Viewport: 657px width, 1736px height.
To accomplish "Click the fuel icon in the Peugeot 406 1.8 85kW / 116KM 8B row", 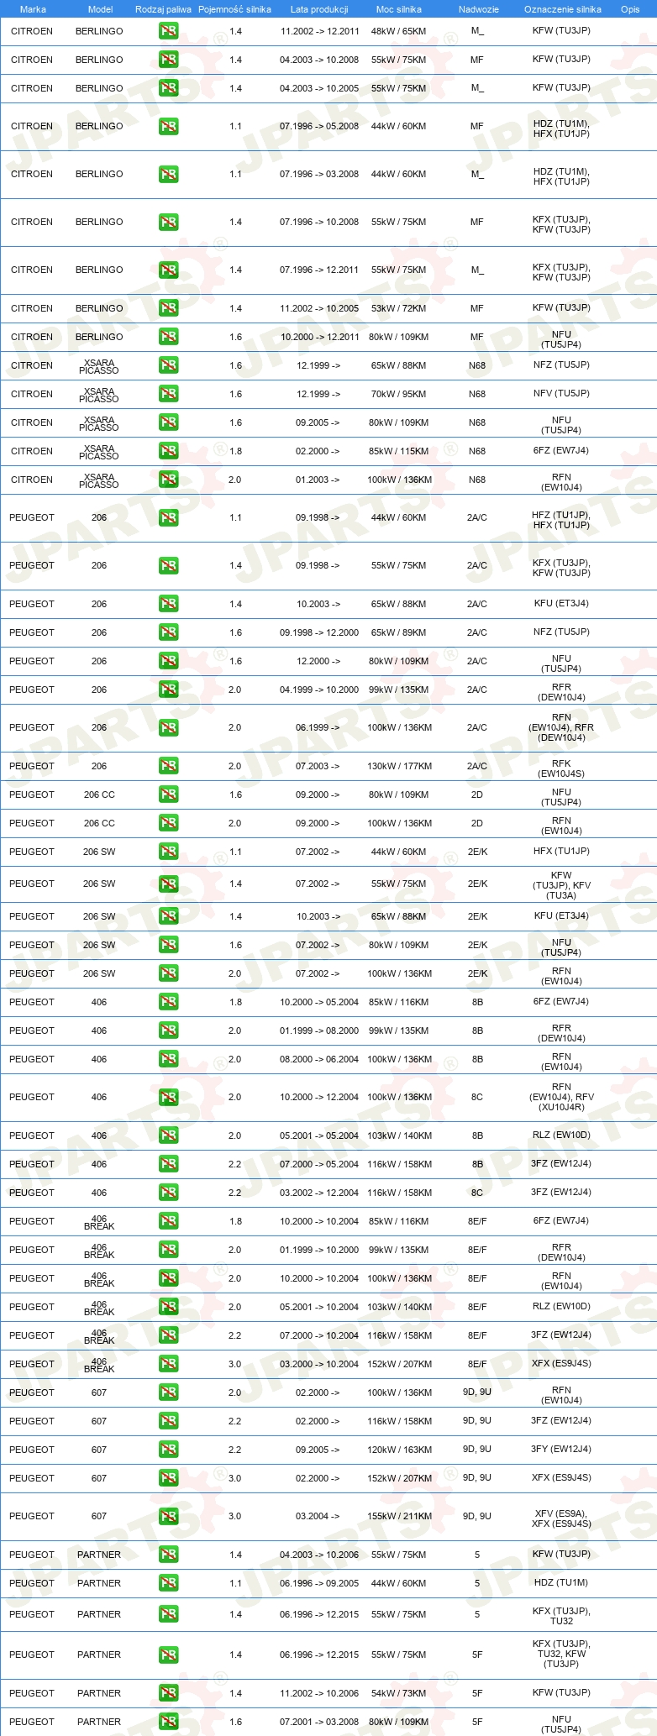I will [x=168, y=1002].
